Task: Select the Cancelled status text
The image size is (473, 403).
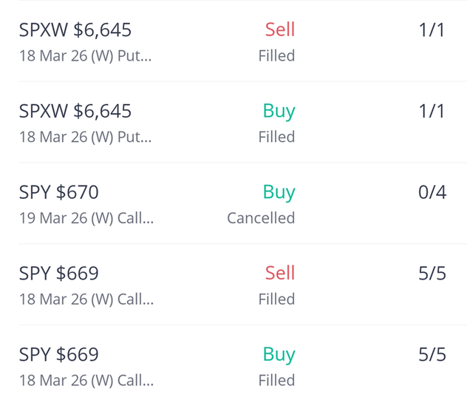Action: pyautogui.click(x=261, y=218)
